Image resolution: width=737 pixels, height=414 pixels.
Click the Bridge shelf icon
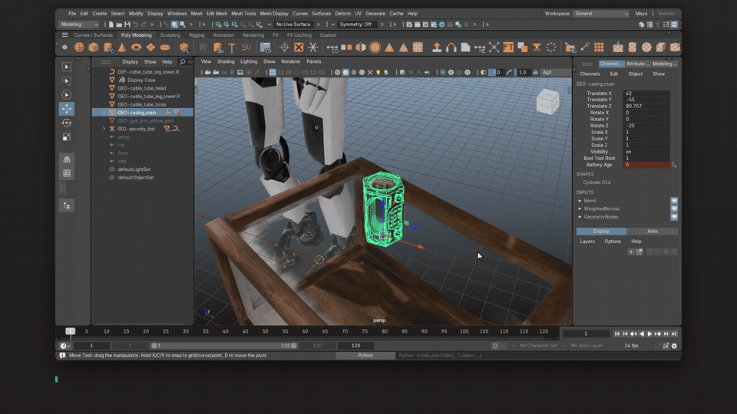click(451, 48)
